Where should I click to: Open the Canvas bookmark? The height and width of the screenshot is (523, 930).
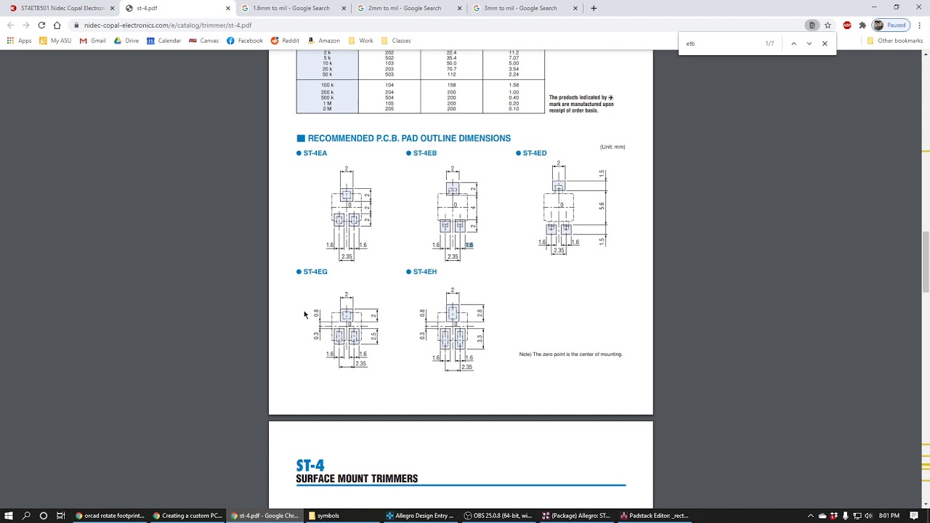point(203,41)
